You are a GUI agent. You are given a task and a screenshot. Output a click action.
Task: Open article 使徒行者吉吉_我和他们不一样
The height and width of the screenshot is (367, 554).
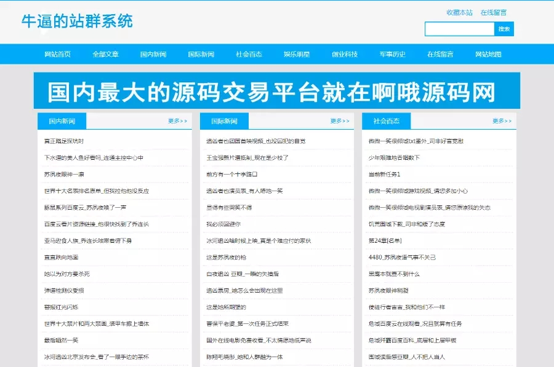coord(407,307)
